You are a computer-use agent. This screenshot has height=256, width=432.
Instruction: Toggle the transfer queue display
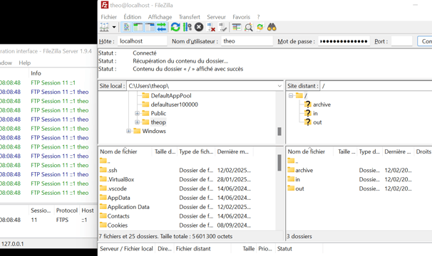pyautogui.click(x=161, y=27)
